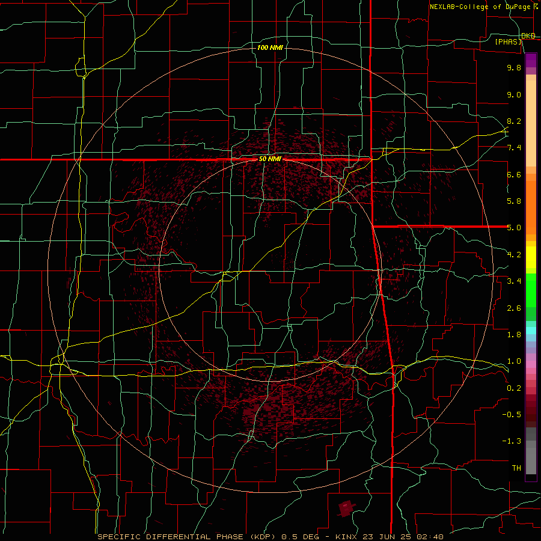Viewport: 541px width, 541px height.
Task: Click the purple band atop the color bar
Action: coord(531,60)
